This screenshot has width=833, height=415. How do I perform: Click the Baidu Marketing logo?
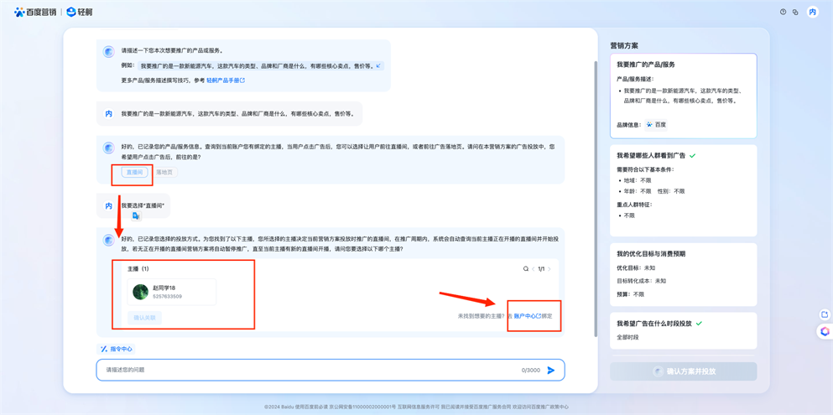(35, 13)
